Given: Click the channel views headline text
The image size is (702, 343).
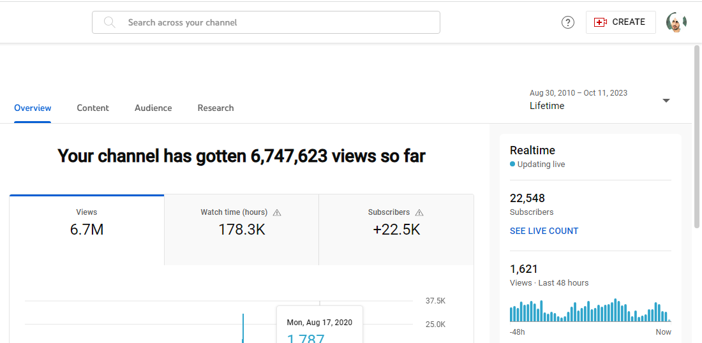Looking at the screenshot, I should pyautogui.click(x=241, y=156).
